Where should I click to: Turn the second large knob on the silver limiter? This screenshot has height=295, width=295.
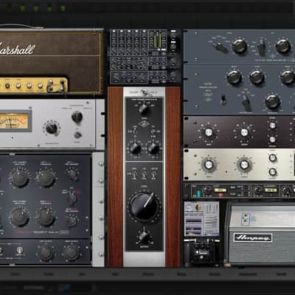click(x=244, y=164)
